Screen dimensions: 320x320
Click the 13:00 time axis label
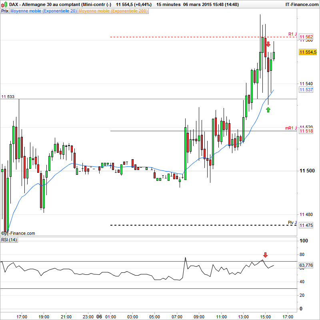click(244, 317)
